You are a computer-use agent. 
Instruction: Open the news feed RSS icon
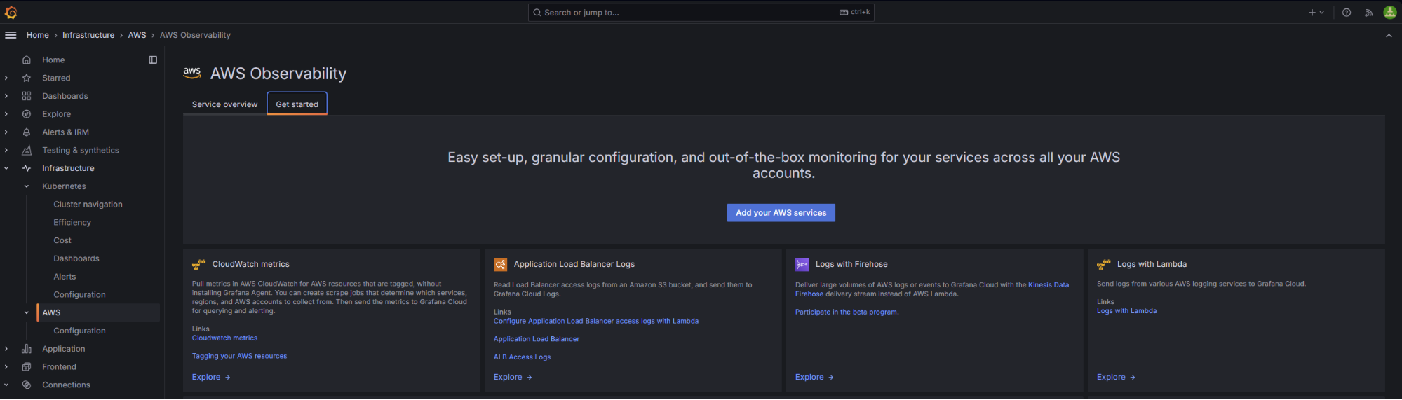pos(1368,12)
